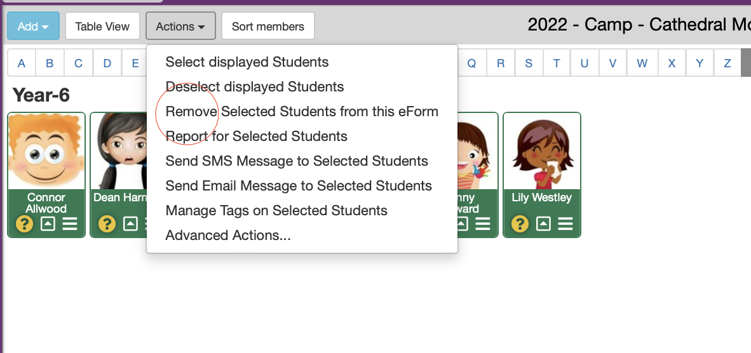Choose Deselect displayed Students
The image size is (751, 353).
pyautogui.click(x=255, y=87)
